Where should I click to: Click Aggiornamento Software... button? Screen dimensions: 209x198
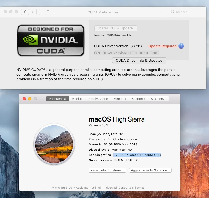click(x=150, y=170)
